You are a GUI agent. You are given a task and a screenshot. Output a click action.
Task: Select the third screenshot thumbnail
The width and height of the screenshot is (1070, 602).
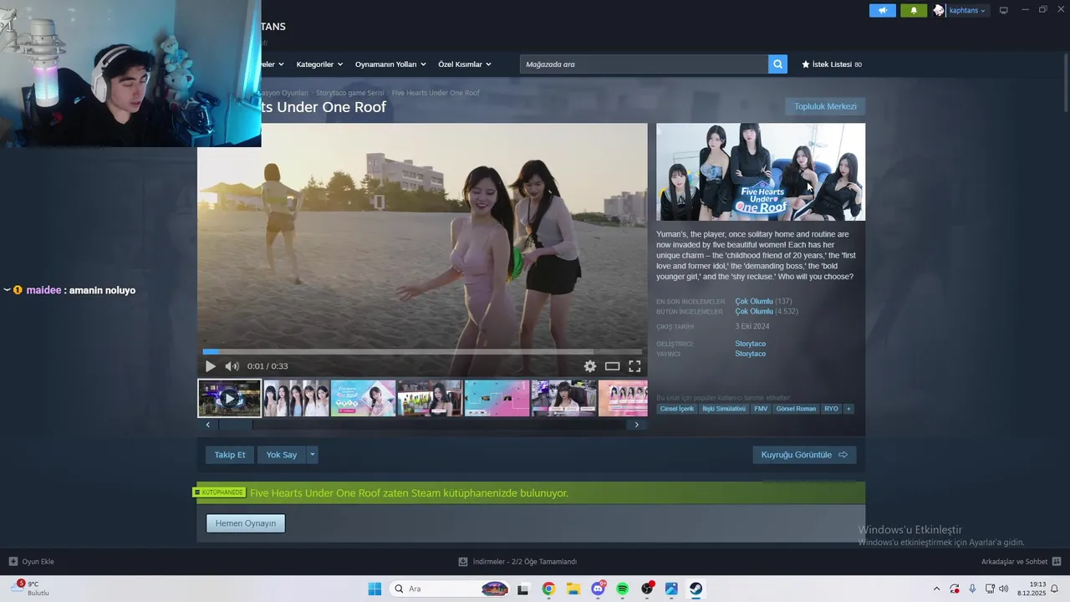(363, 398)
